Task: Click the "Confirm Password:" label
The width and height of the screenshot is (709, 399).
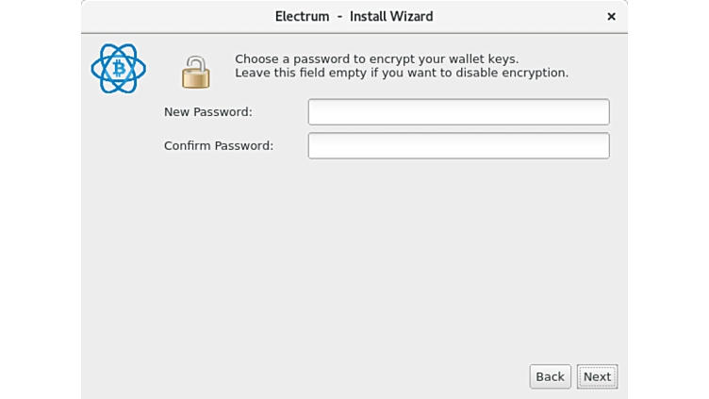Action: (218, 146)
